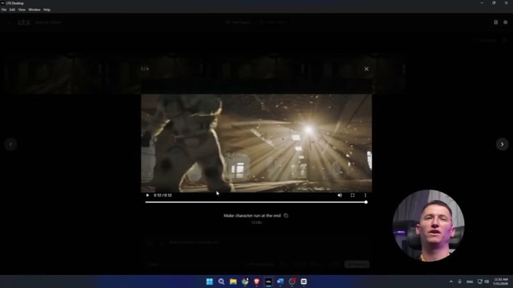
Task: Switch to LTX Desktop on the taskbar
Action: point(268,281)
